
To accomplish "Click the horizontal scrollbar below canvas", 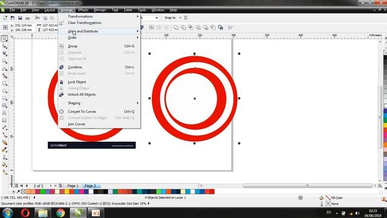I will point(307,186).
